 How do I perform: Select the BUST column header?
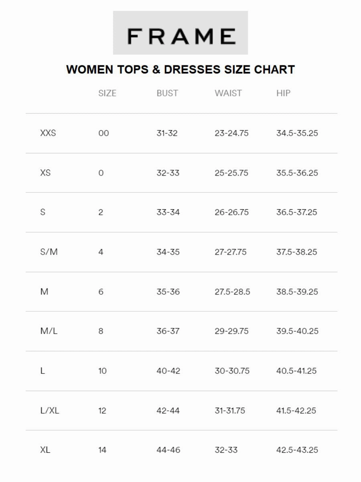click(x=167, y=93)
